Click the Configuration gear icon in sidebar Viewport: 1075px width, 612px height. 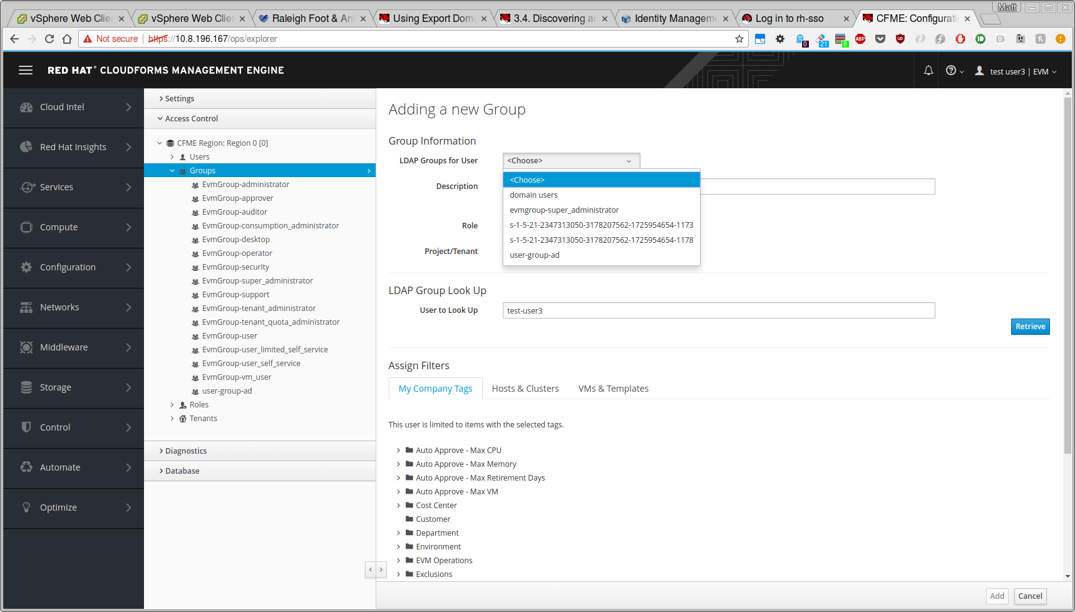[x=26, y=267]
